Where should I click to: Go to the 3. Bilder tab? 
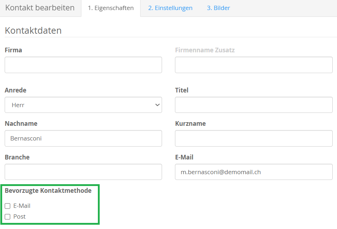click(x=218, y=8)
